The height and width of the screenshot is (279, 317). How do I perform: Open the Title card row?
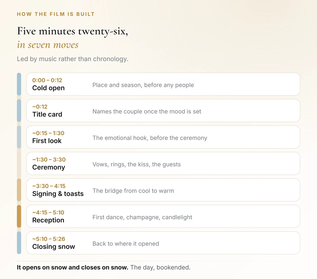[163, 111]
